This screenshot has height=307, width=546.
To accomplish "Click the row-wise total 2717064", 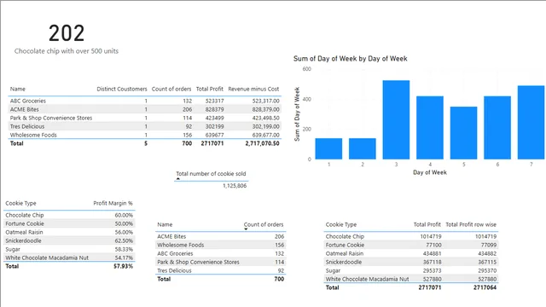I will pos(485,287).
